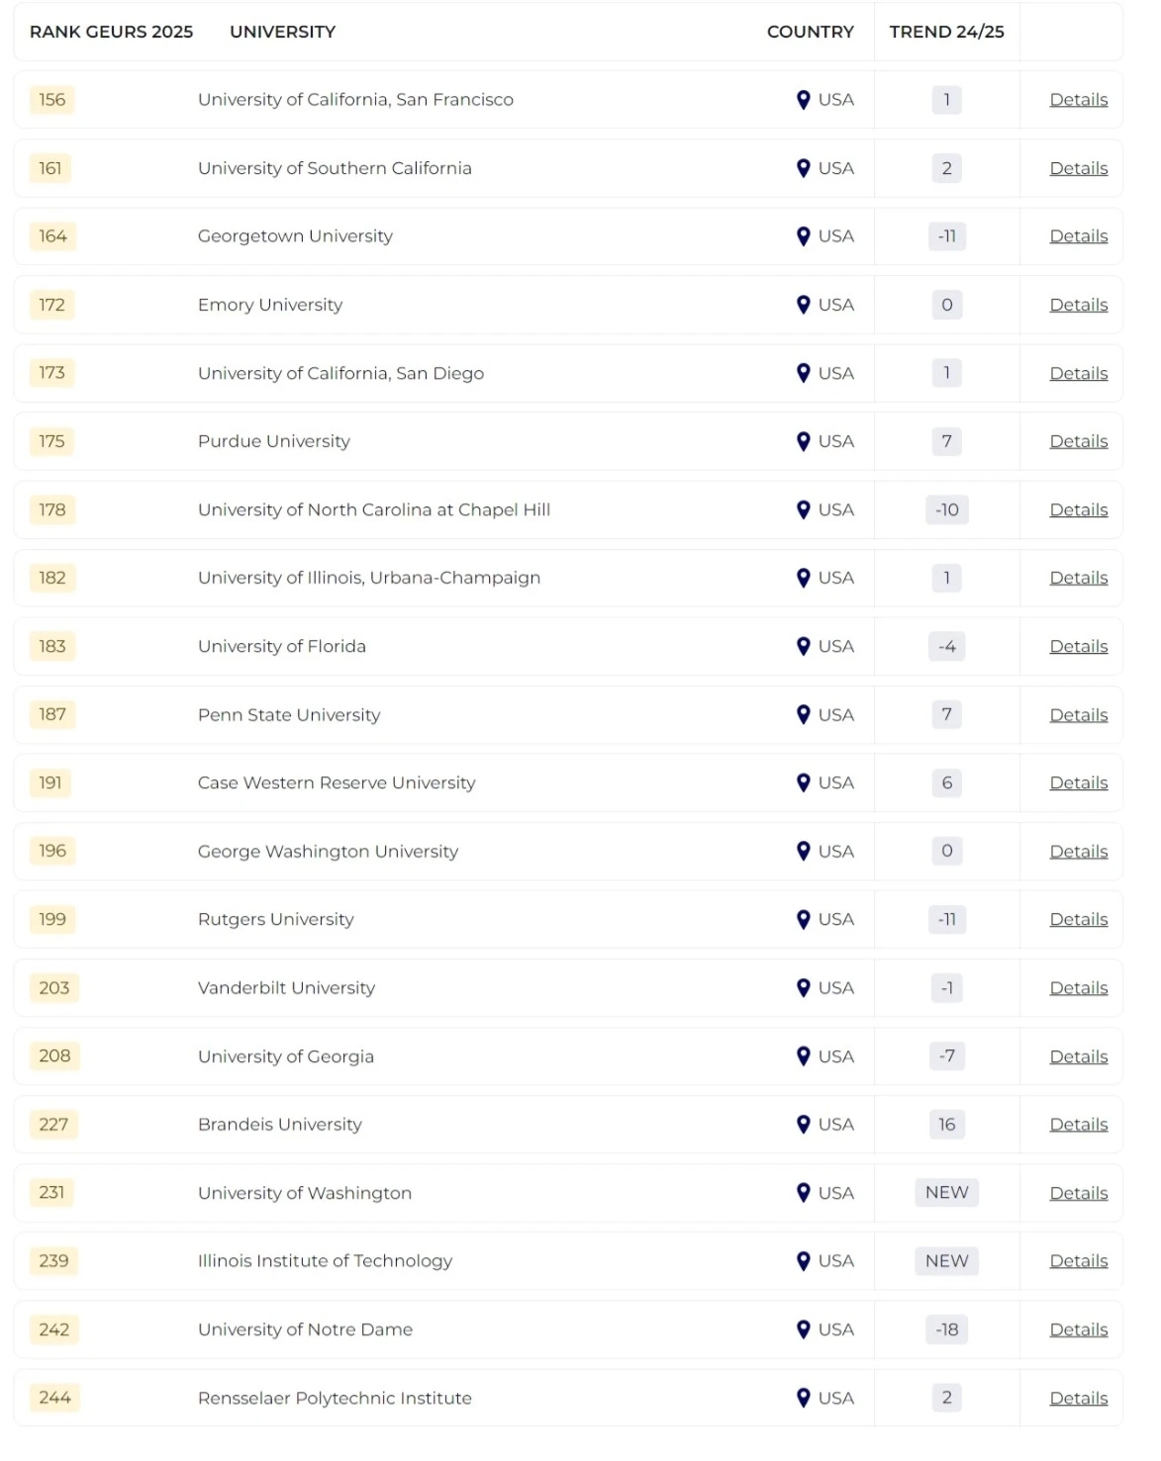Click the rank badge 156 for UCSF
Image resolution: width=1161 pixels, height=1461 pixels.
click(50, 99)
